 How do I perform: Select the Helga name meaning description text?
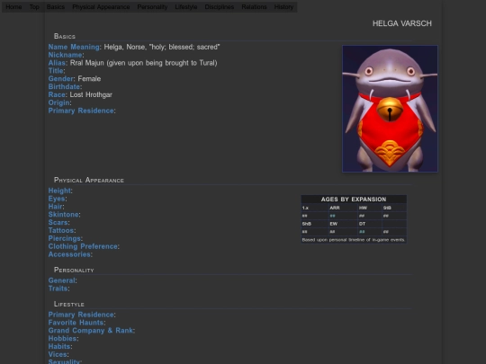pyautogui.click(x=162, y=47)
